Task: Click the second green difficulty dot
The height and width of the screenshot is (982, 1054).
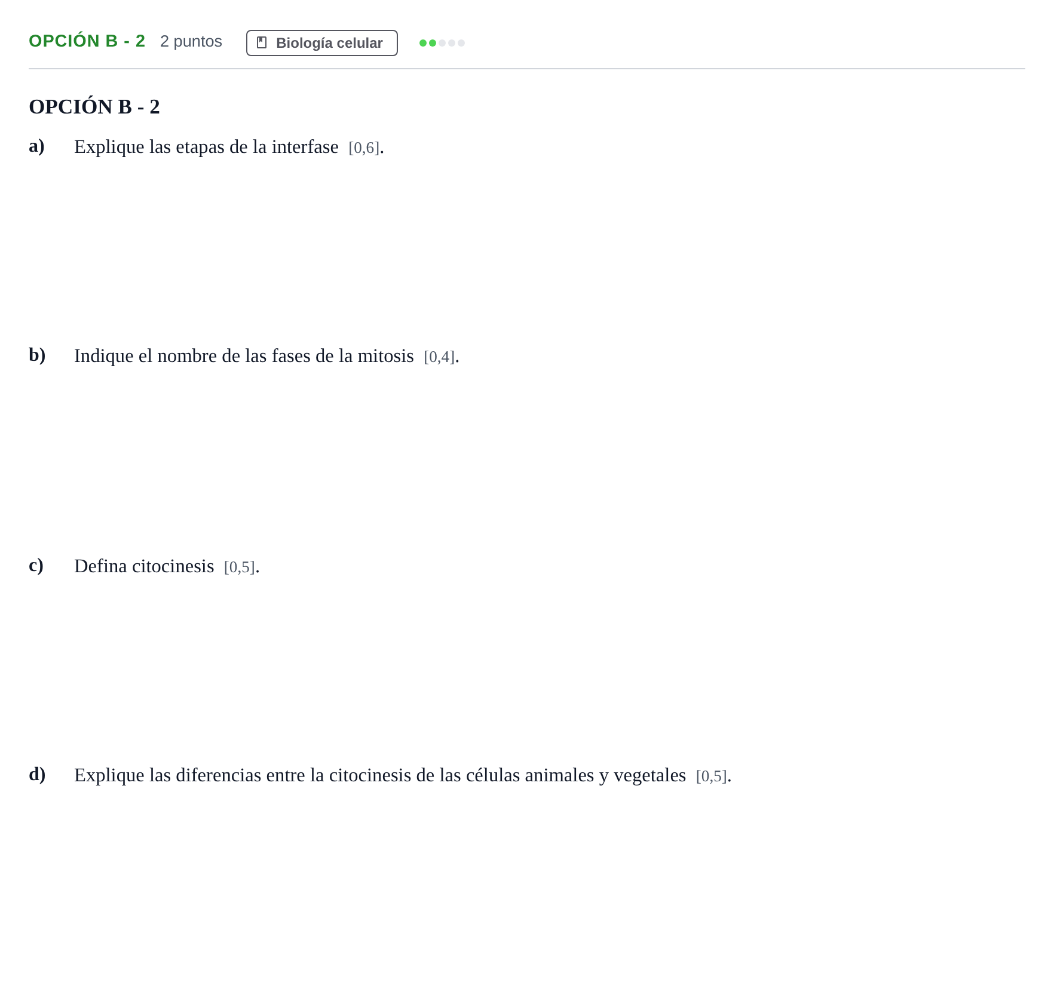Action: (433, 43)
